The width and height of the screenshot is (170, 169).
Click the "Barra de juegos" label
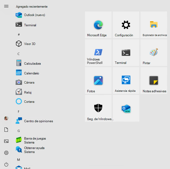[x=35, y=139]
